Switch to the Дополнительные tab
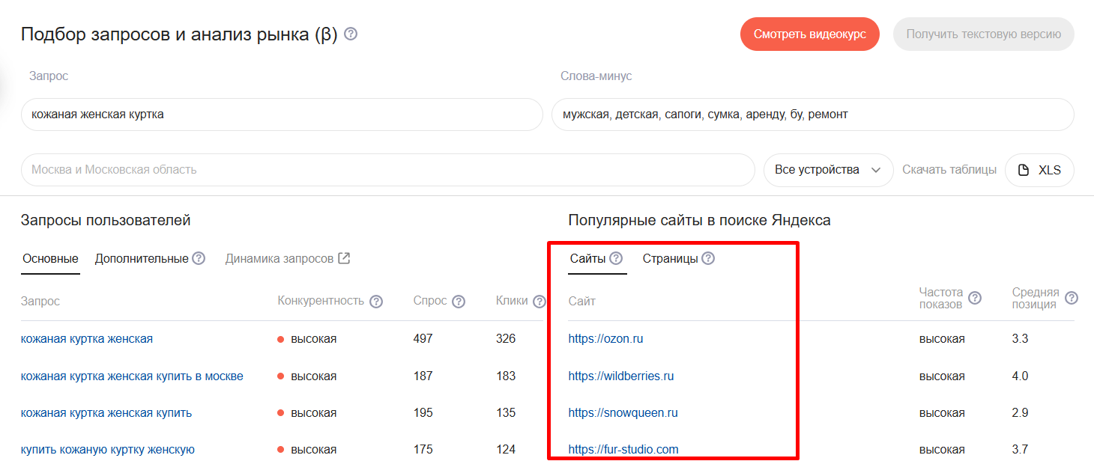This screenshot has width=1094, height=461. pos(142,259)
